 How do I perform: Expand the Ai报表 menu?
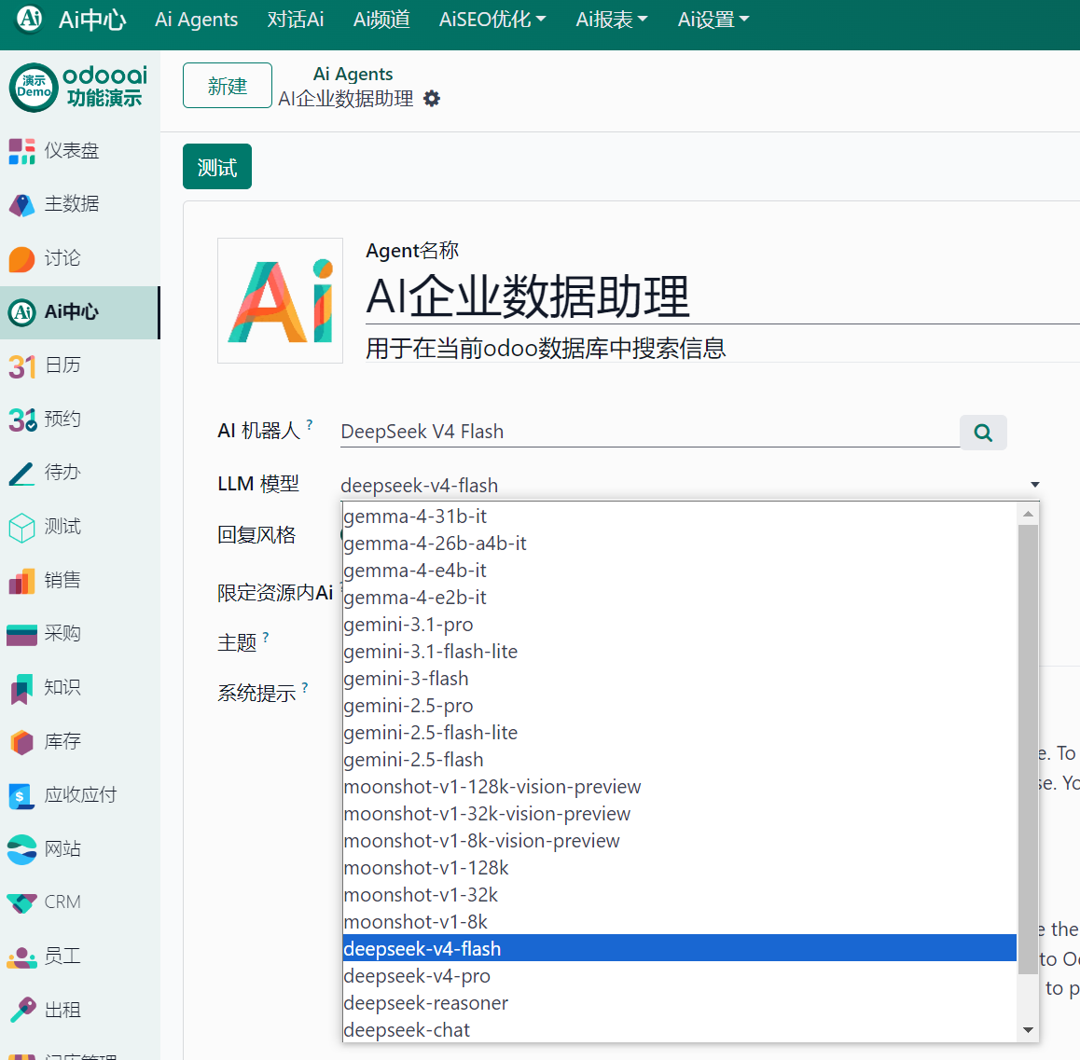tap(612, 20)
